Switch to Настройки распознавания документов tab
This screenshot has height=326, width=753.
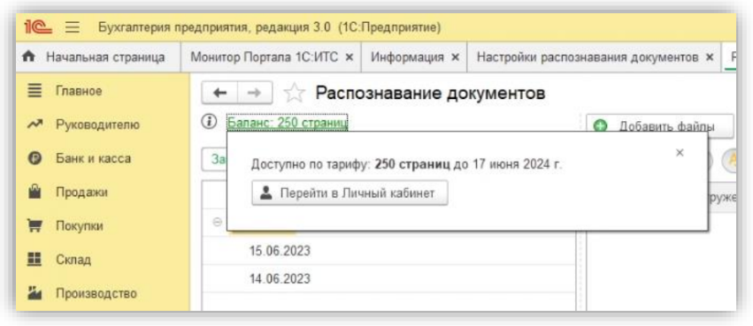[x=588, y=57]
